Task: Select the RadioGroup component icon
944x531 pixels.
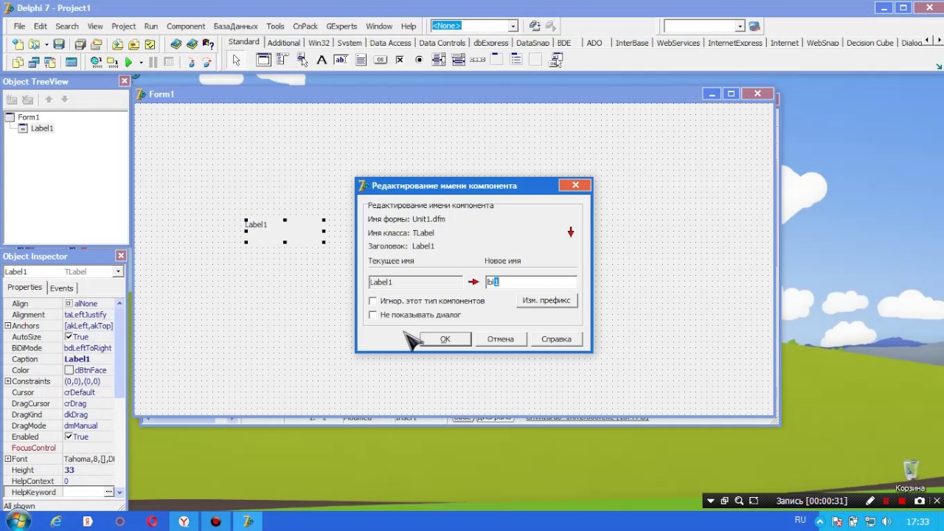Action: 516,60
